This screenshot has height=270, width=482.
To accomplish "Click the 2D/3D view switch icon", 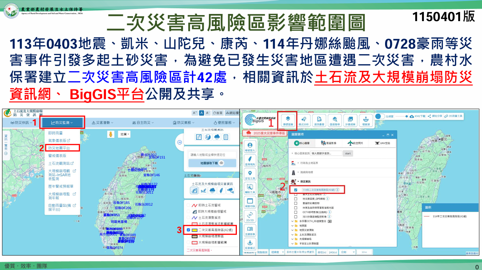I will click(250, 217).
